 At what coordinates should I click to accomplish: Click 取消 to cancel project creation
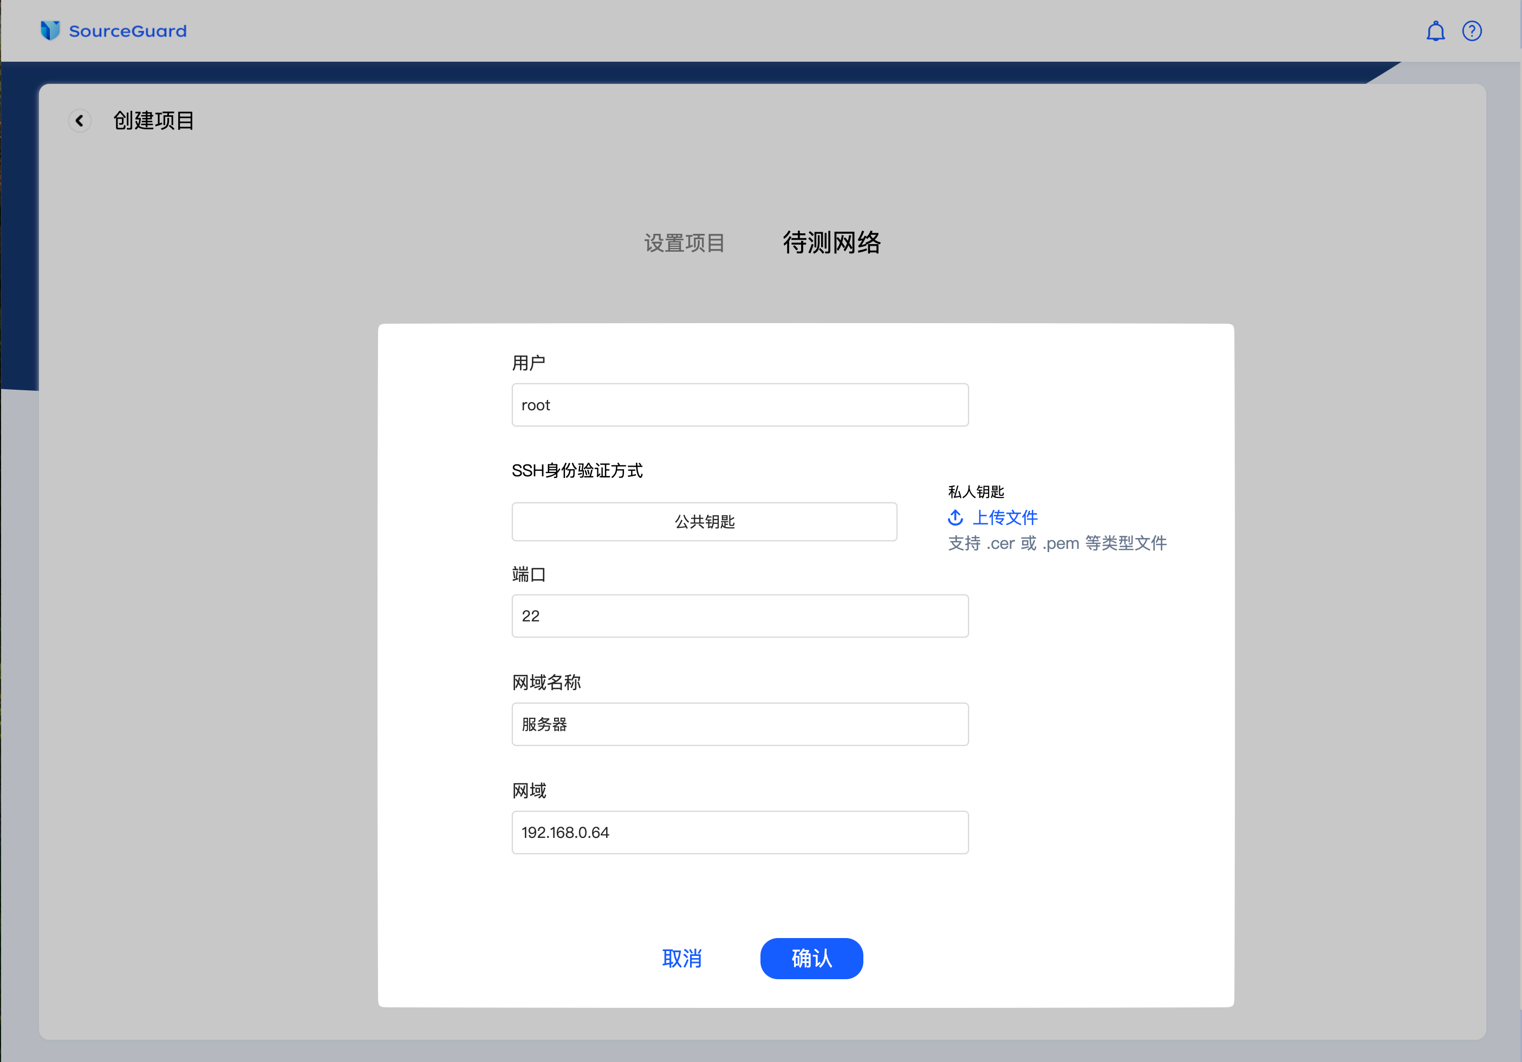click(682, 958)
